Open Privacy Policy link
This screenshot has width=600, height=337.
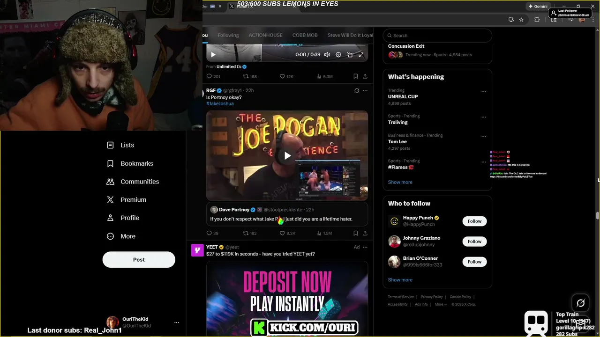(x=432, y=297)
